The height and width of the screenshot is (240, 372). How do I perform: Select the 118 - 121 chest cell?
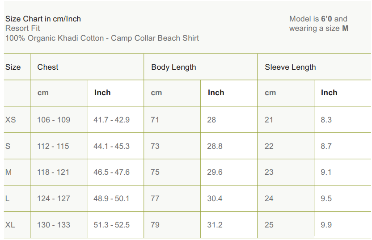coord(53,172)
